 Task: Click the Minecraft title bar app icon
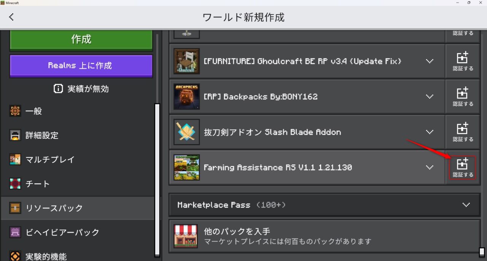[2, 3]
